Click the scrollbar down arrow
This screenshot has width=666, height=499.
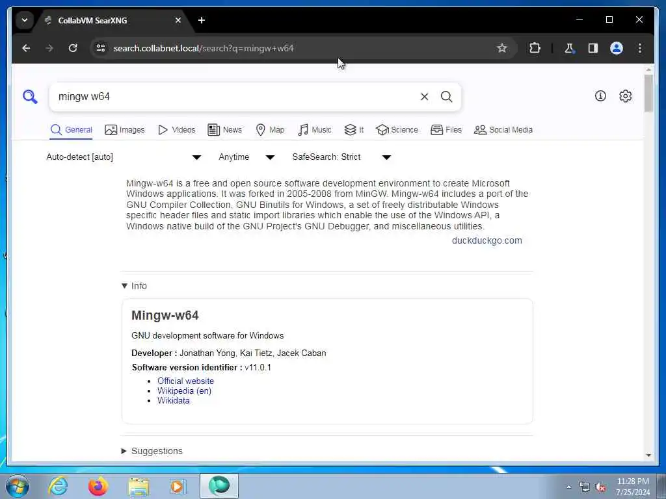[x=648, y=455]
